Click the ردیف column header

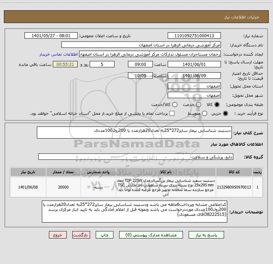(257, 172)
